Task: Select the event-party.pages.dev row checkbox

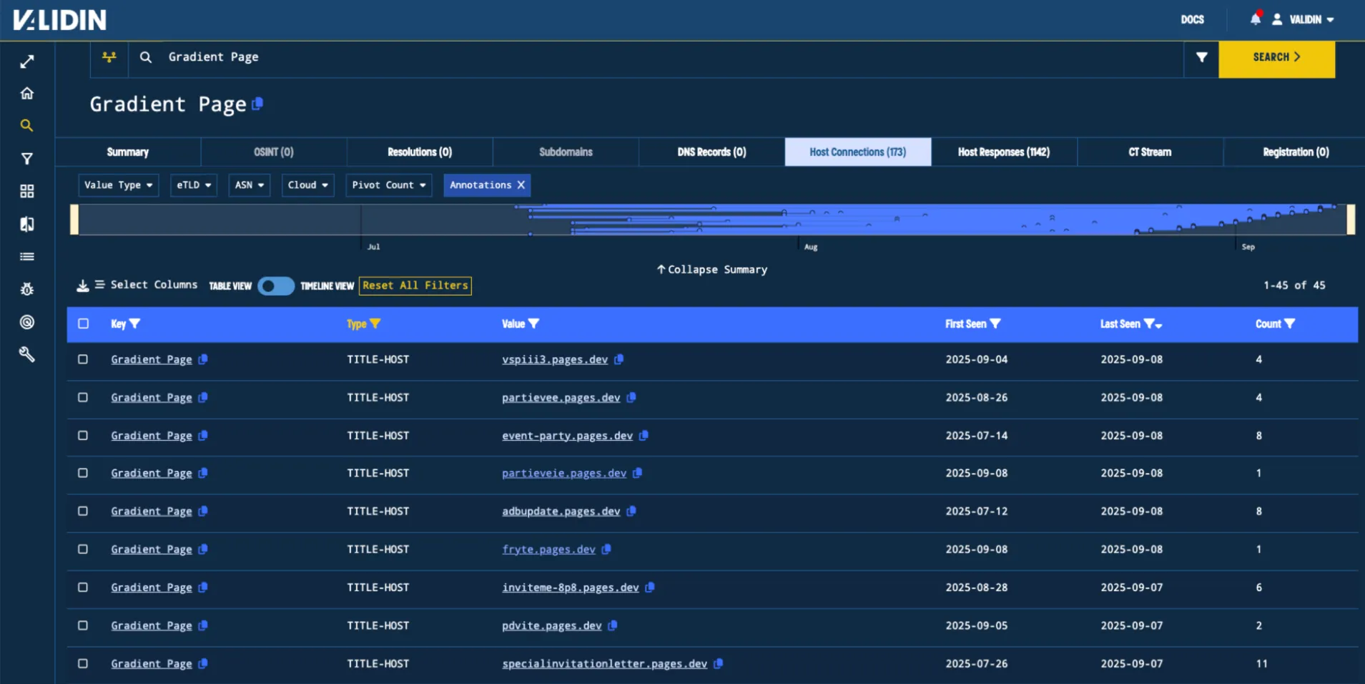Action: [83, 435]
